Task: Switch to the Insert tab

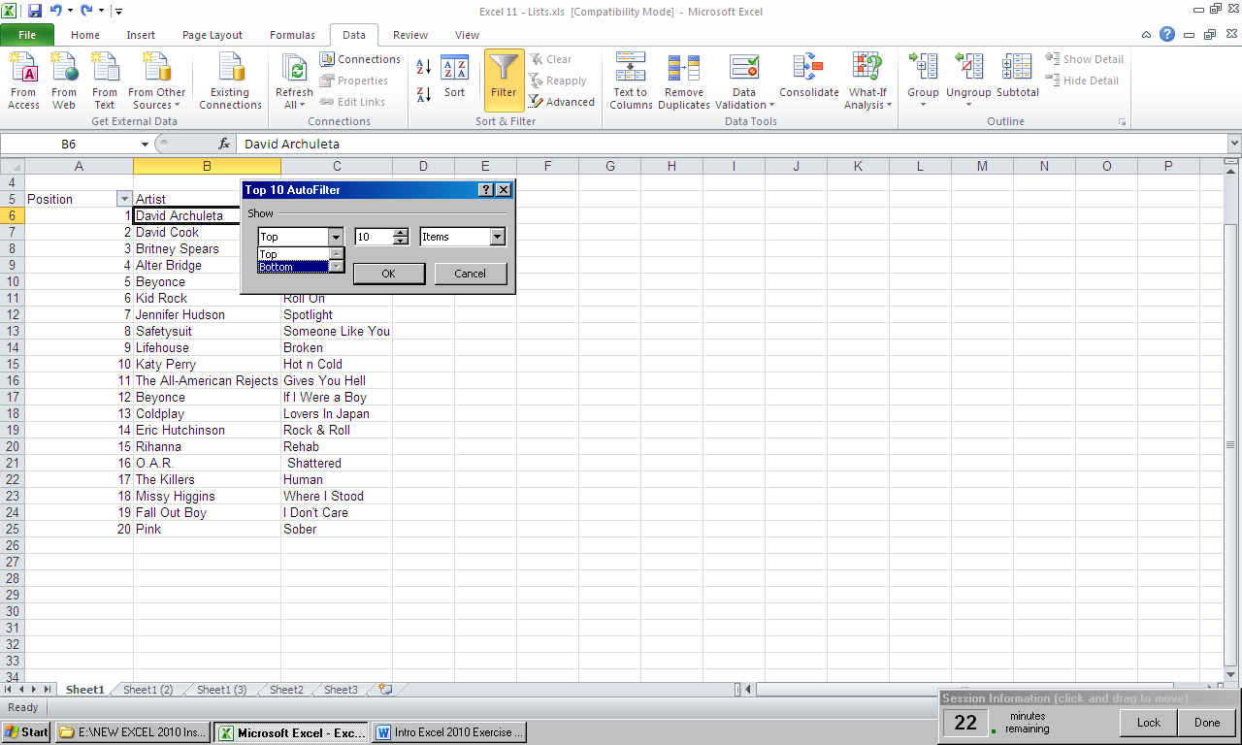Action: pos(141,35)
